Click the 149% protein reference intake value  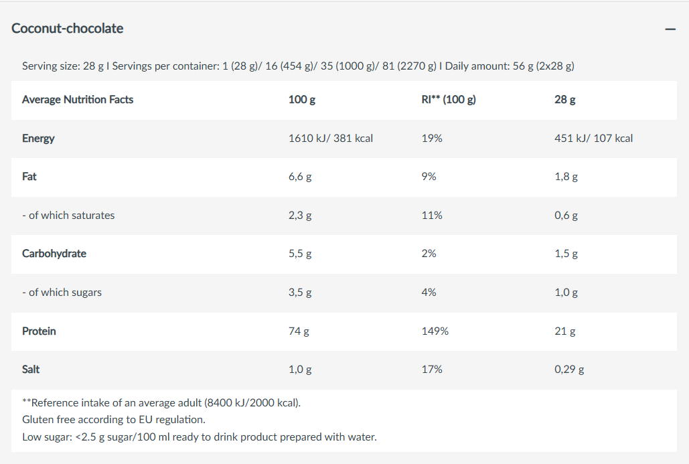[435, 331]
